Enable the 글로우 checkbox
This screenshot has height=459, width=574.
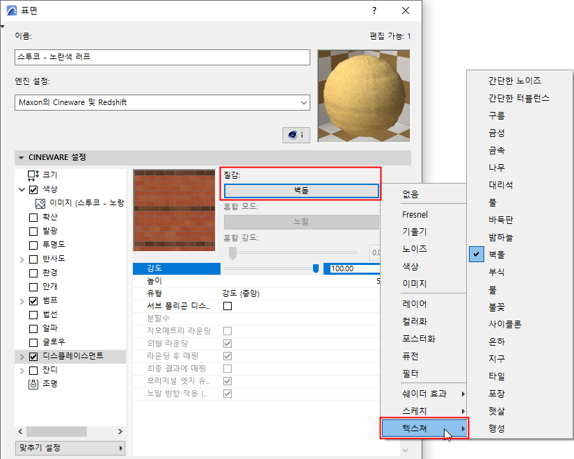point(33,343)
